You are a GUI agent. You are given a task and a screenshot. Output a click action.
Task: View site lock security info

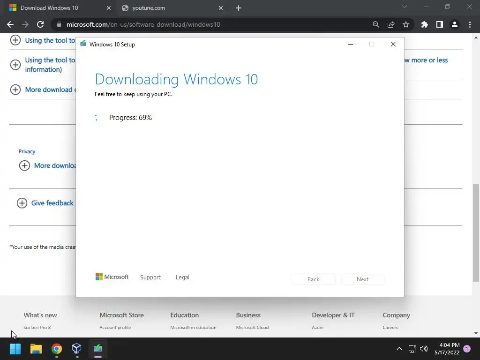[x=59, y=24]
